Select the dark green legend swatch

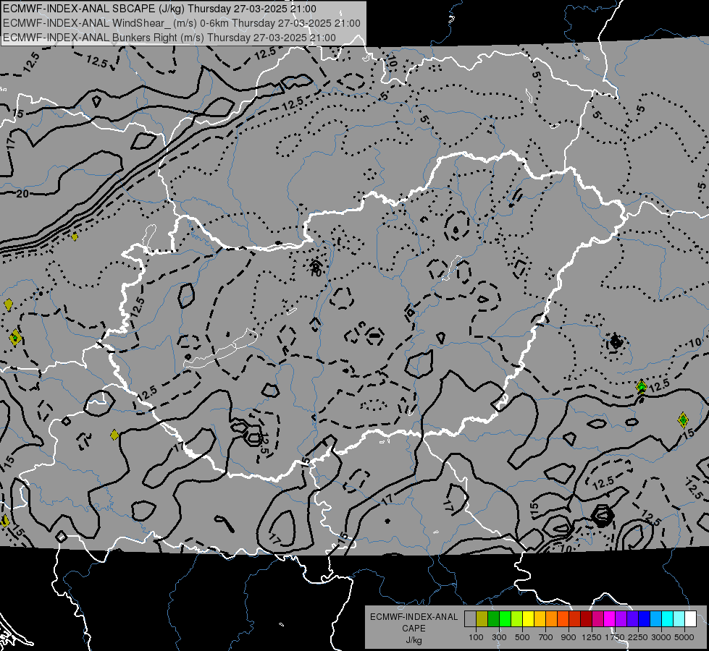(494, 619)
